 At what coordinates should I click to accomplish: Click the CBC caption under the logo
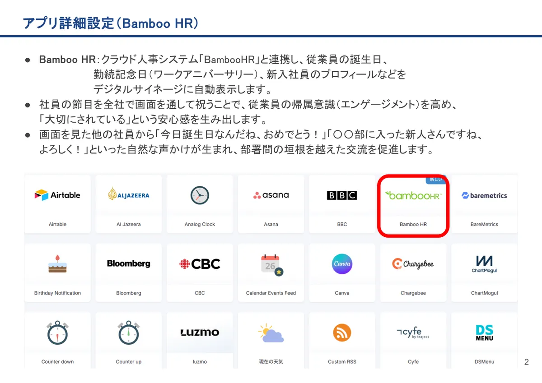(x=200, y=293)
